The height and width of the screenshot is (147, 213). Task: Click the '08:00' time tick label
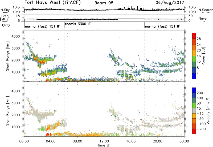[77, 141]
